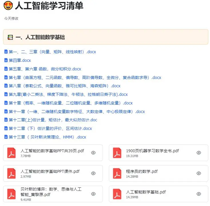Open 第一、二、三章（向量、矩阵、线性映射）.docx link
Viewport: 210px width, 206px height.
pos(52,52)
